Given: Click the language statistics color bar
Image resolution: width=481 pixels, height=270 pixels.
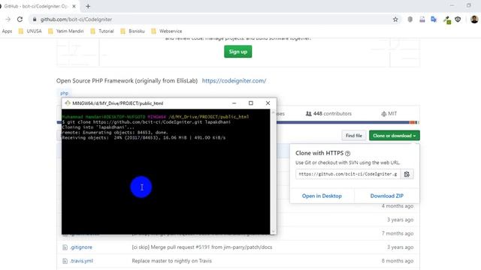Looking at the screenshot, I should [x=348, y=122].
